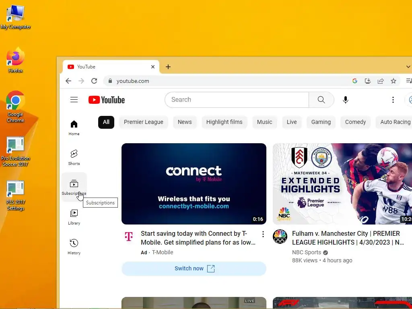Image resolution: width=412 pixels, height=309 pixels.
Task: Open Fulham v. Manchester City video title
Action: [x=348, y=238]
